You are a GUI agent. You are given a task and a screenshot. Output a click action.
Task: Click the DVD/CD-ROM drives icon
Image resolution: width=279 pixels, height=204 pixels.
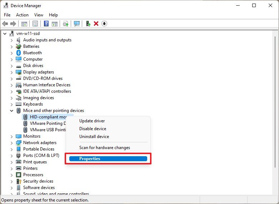click(19, 78)
